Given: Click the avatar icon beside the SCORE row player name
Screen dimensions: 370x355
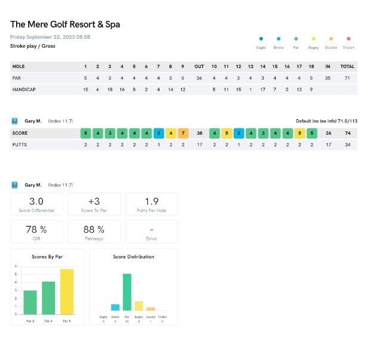Looking at the screenshot, I should click(x=15, y=121).
